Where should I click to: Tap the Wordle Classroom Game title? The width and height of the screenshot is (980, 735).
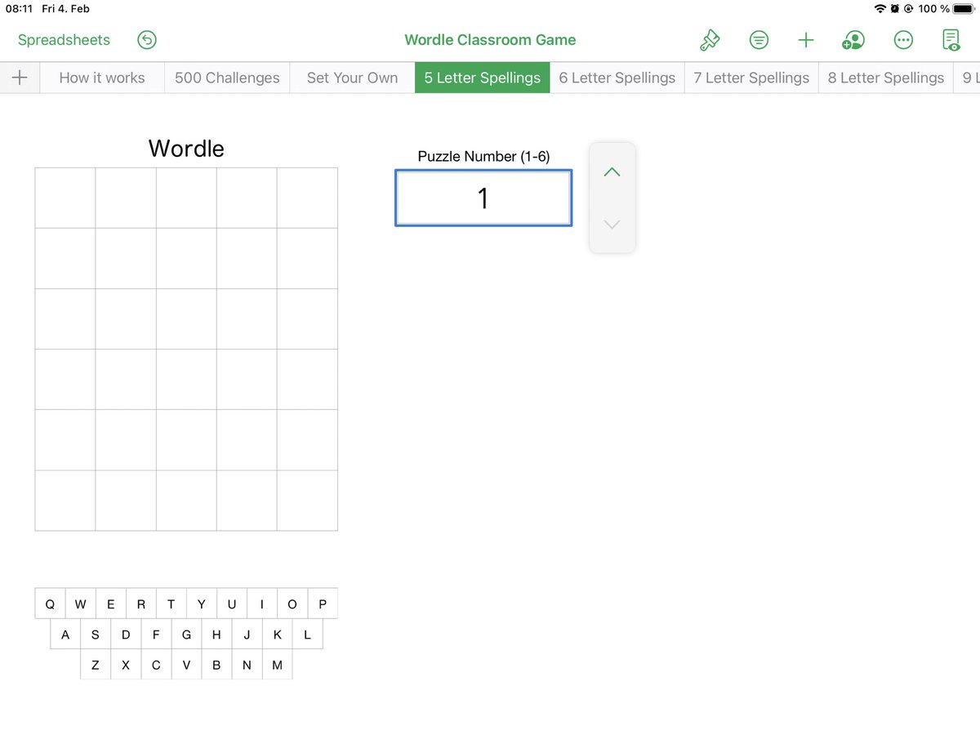pyautogui.click(x=490, y=40)
